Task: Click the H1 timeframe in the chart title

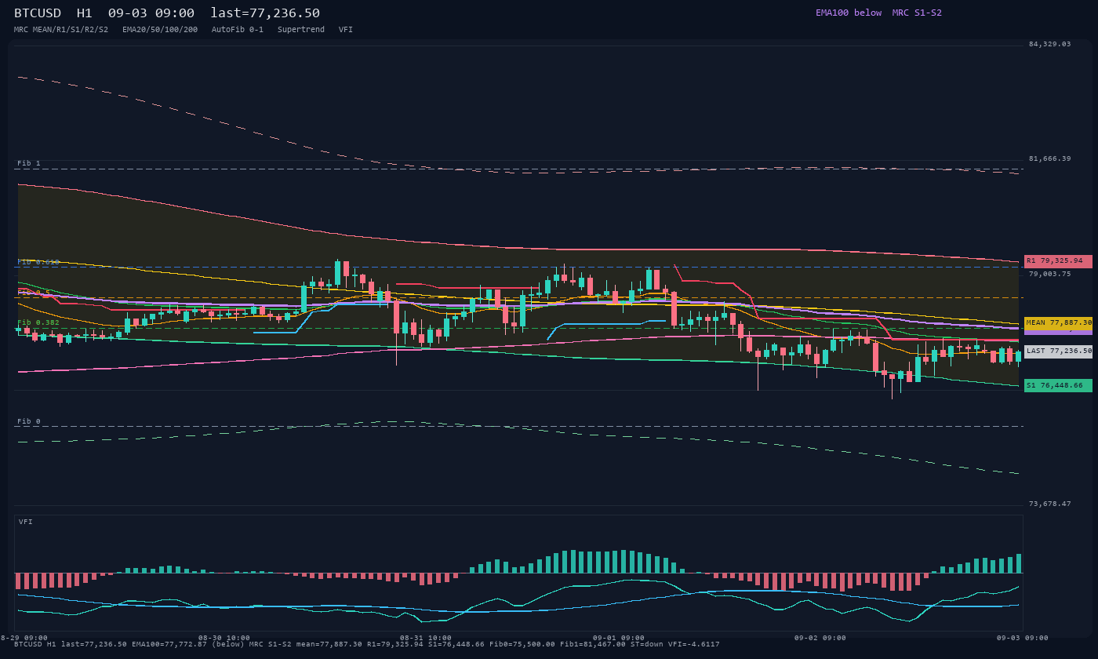Action: point(85,13)
